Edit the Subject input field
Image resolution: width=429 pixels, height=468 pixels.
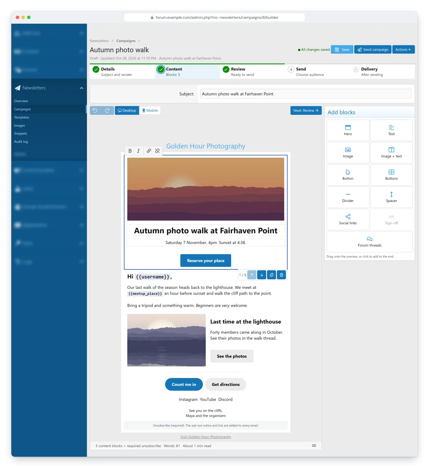[x=306, y=94]
